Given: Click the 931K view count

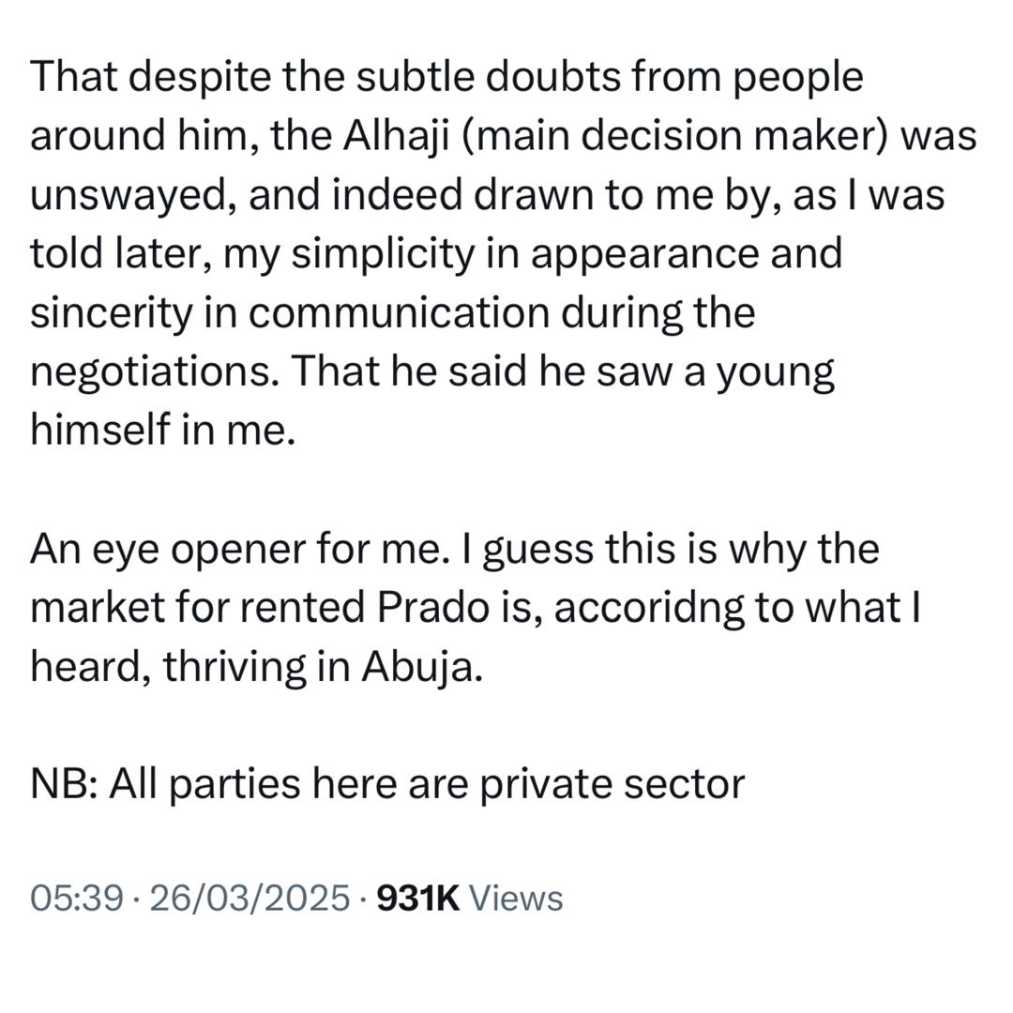Looking at the screenshot, I should tap(417, 899).
